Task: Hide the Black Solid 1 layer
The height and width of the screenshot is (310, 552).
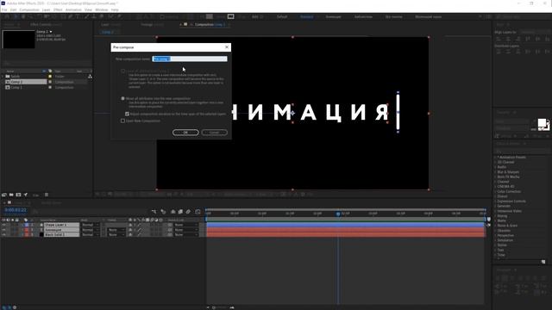Action: click(x=3, y=235)
